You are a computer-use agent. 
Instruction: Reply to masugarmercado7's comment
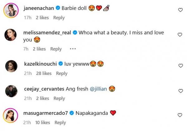(60, 123)
